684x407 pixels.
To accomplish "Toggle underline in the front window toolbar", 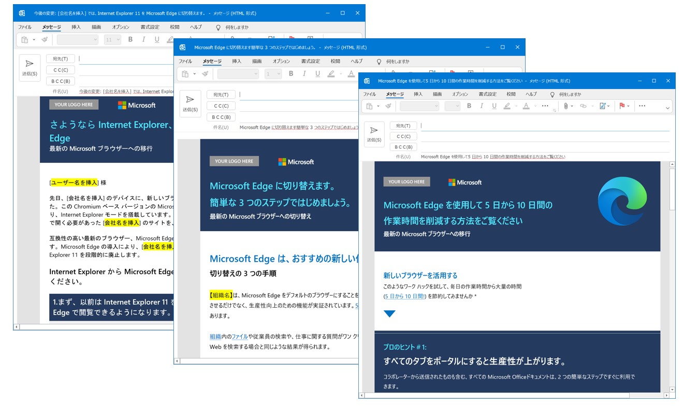I will (x=494, y=106).
